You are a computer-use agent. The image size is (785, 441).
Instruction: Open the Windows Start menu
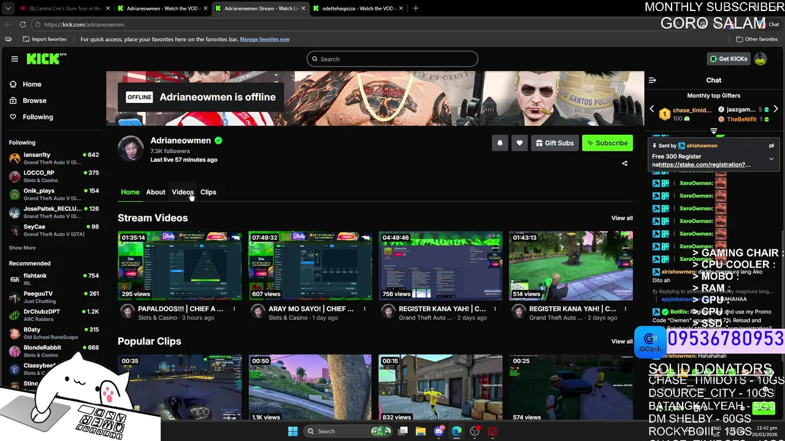(x=293, y=431)
